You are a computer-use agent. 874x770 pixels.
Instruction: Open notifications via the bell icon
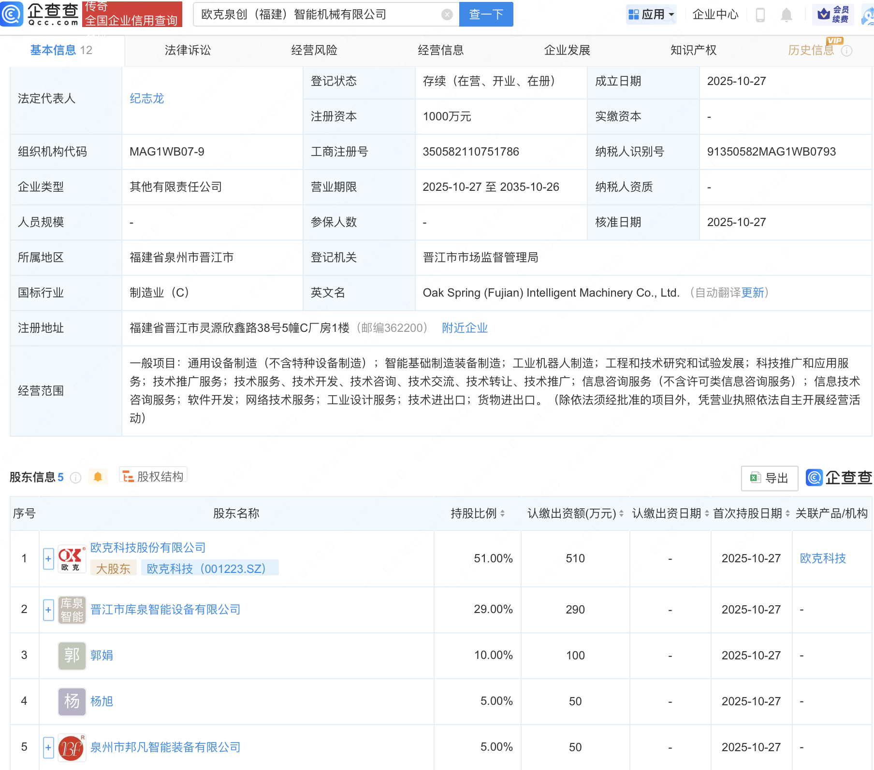tap(786, 14)
